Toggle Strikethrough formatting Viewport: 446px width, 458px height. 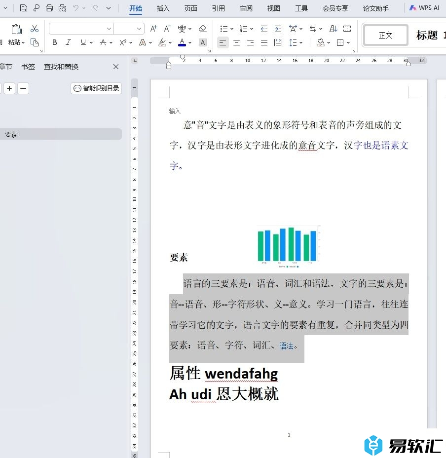pos(103,42)
